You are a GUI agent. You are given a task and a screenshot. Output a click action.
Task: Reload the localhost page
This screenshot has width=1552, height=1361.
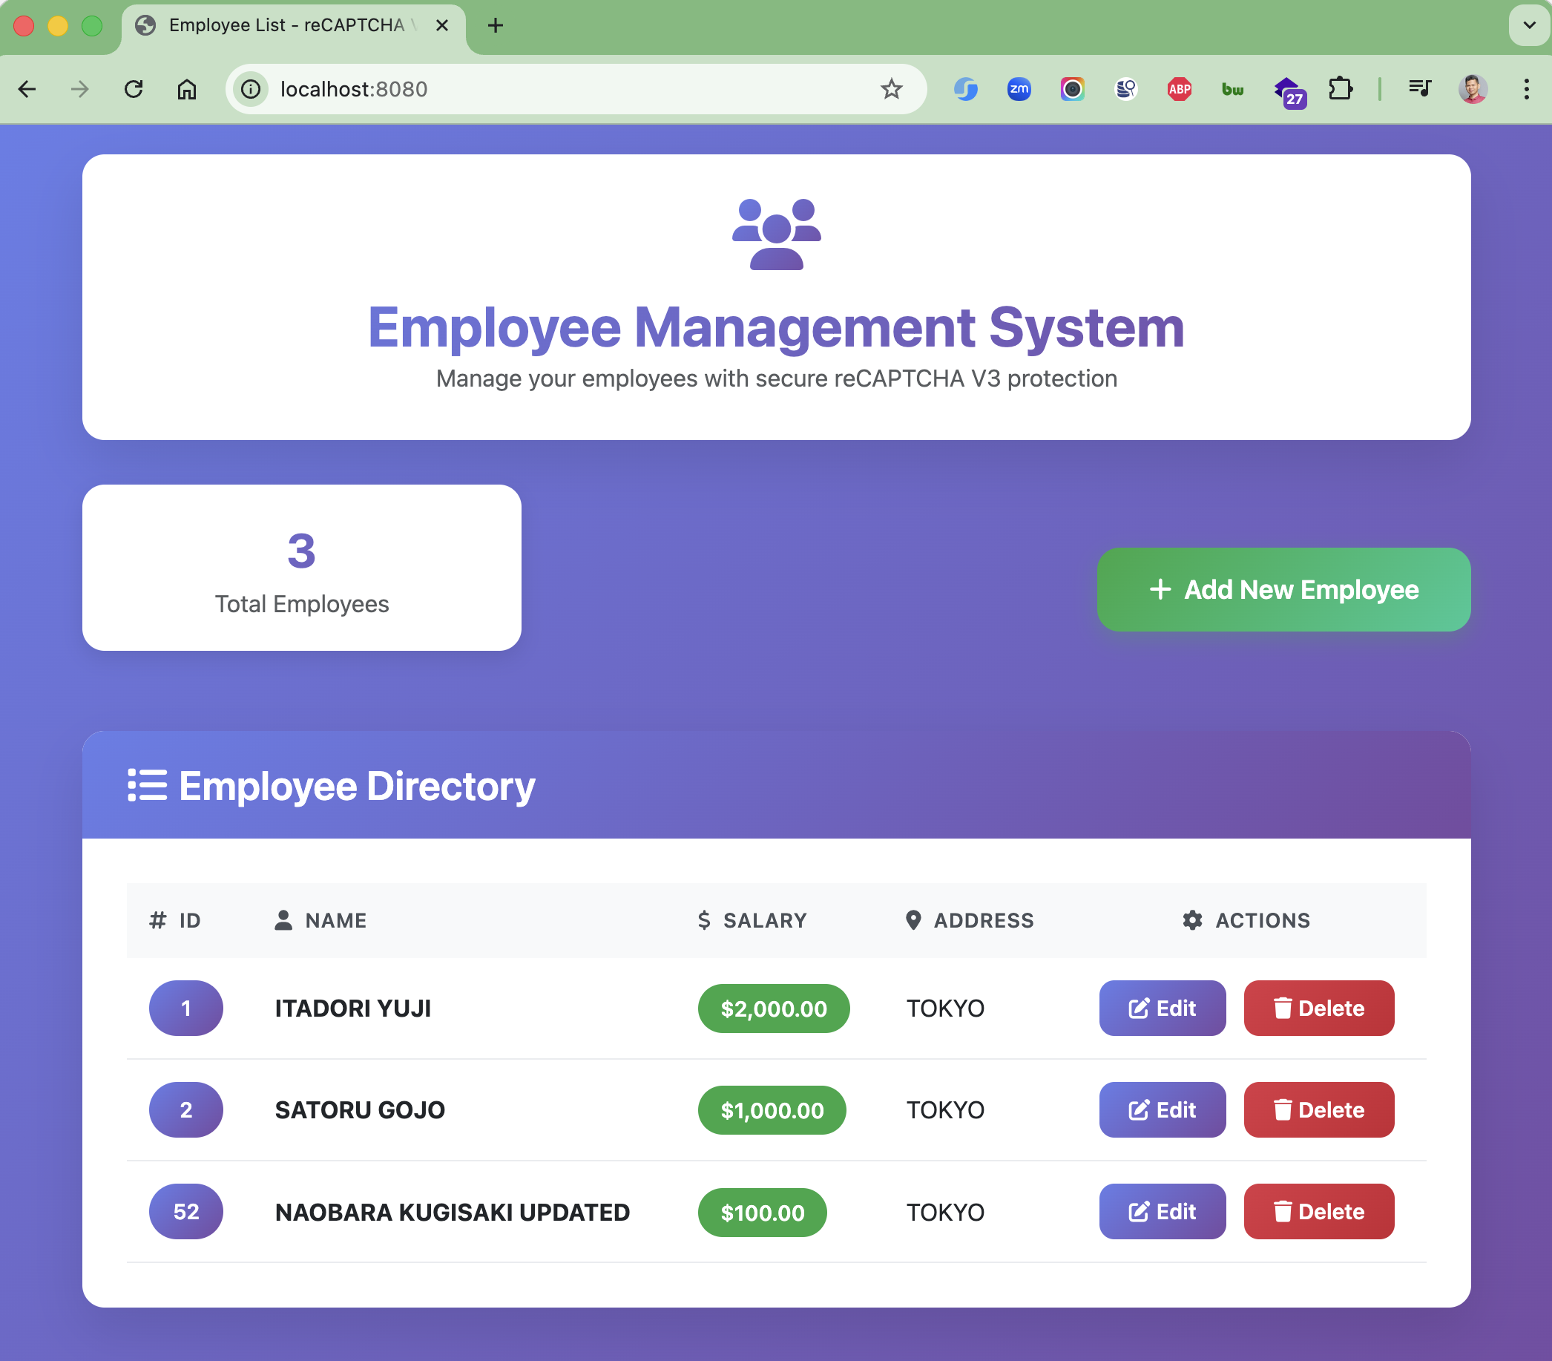pyautogui.click(x=134, y=89)
